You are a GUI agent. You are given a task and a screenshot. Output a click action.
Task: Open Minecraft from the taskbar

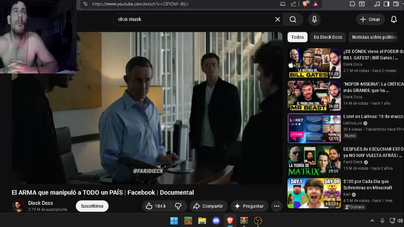(x=188, y=221)
